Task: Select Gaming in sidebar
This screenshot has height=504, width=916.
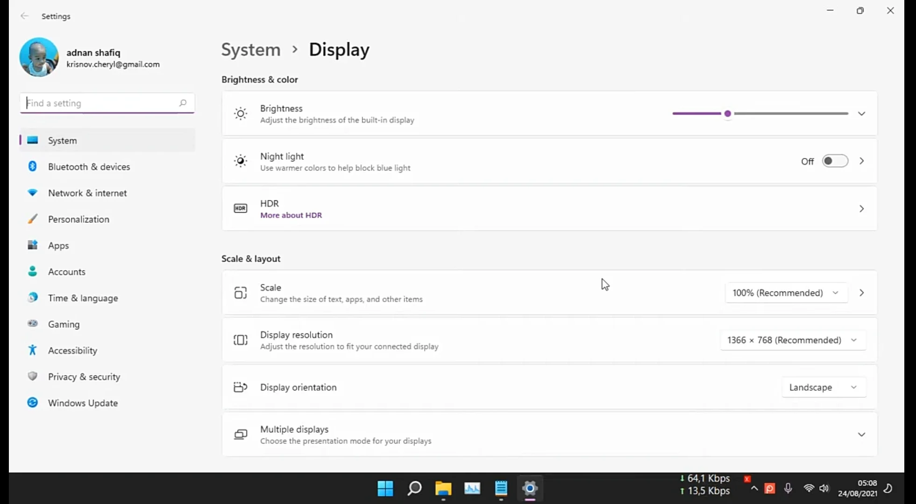Action: point(107,324)
